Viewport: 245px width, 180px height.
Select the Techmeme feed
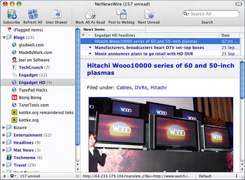coord(38,157)
